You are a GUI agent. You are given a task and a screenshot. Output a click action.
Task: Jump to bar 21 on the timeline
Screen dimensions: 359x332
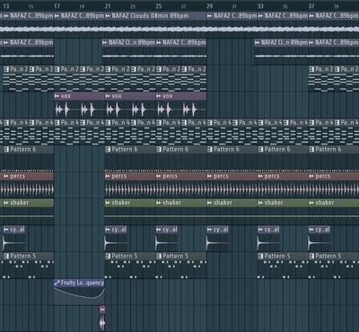click(x=108, y=6)
